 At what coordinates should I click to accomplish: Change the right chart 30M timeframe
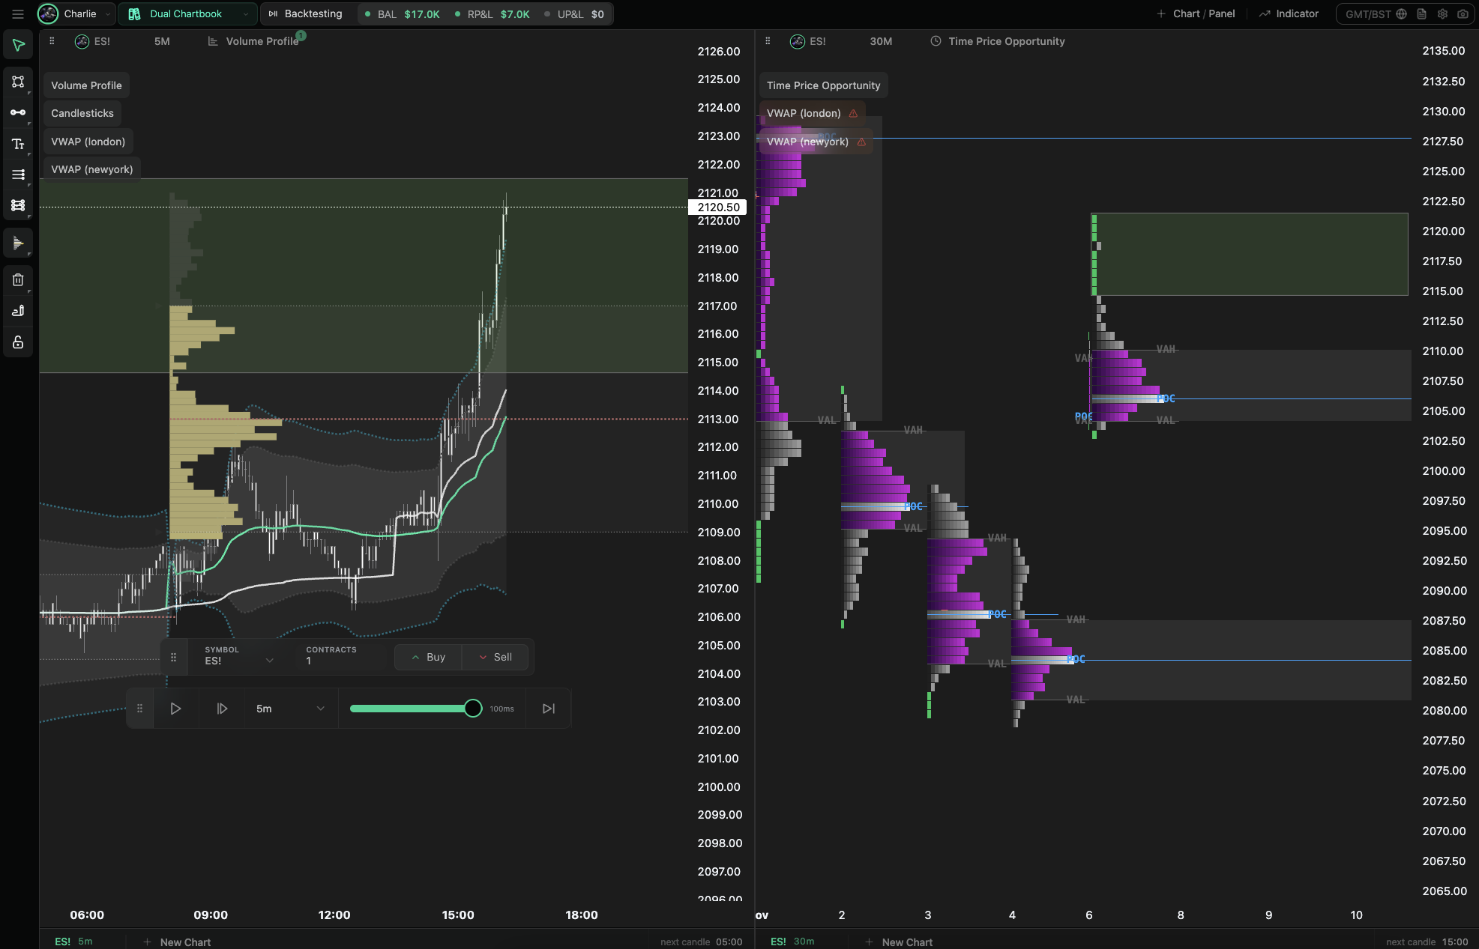881,41
